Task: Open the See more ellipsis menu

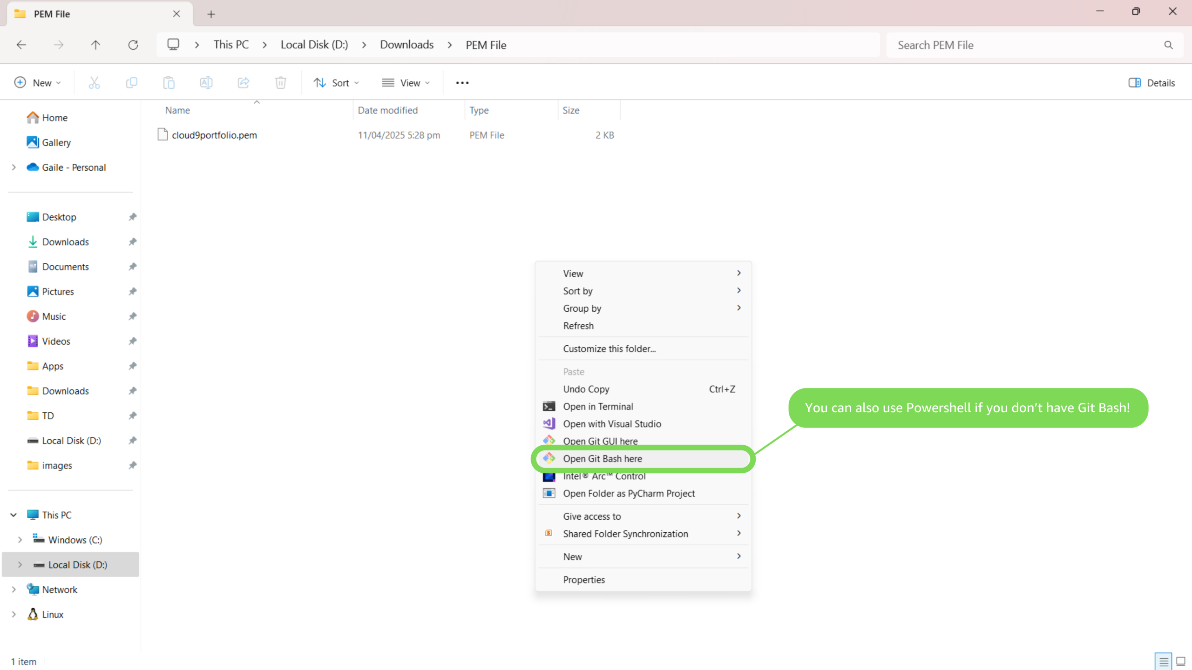Action: [462, 83]
